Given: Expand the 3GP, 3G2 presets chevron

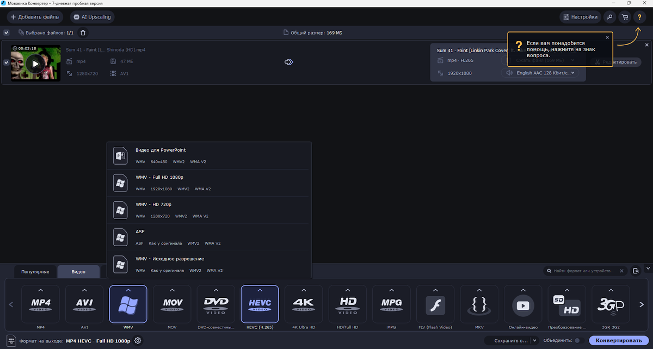Looking at the screenshot, I should (611, 290).
